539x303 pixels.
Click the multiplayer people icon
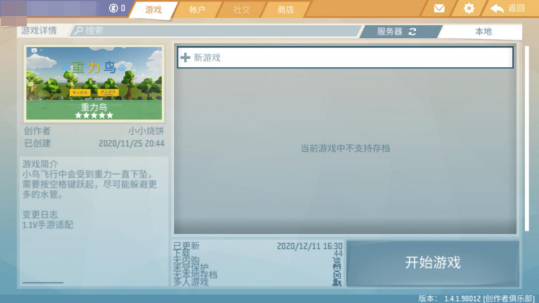tap(337, 282)
